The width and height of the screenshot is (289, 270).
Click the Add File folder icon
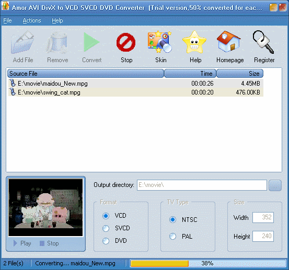click(22, 42)
